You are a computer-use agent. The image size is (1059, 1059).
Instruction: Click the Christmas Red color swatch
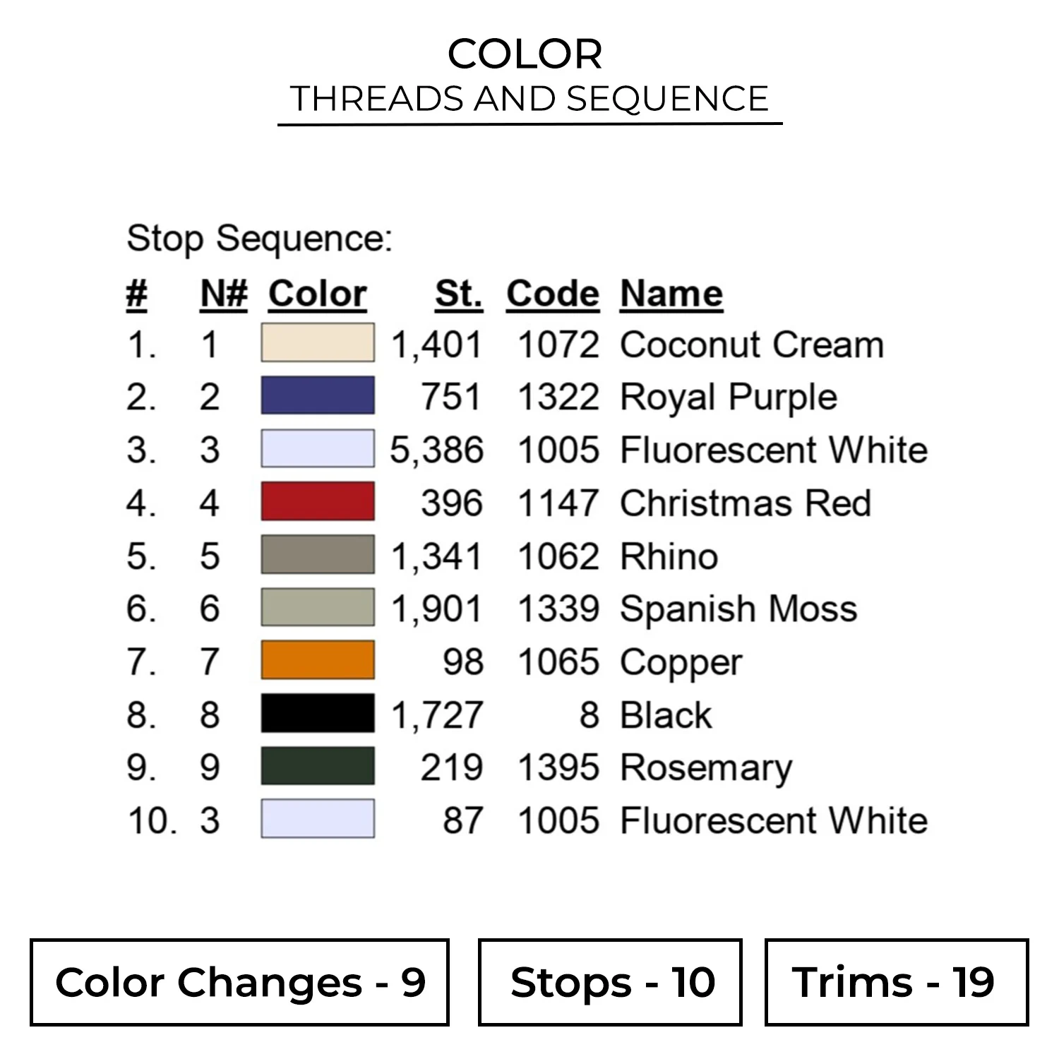[318, 502]
